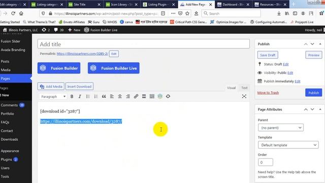The width and height of the screenshot is (325, 183).
Task: Open the Site Title browser tab
Action: coord(85,5)
